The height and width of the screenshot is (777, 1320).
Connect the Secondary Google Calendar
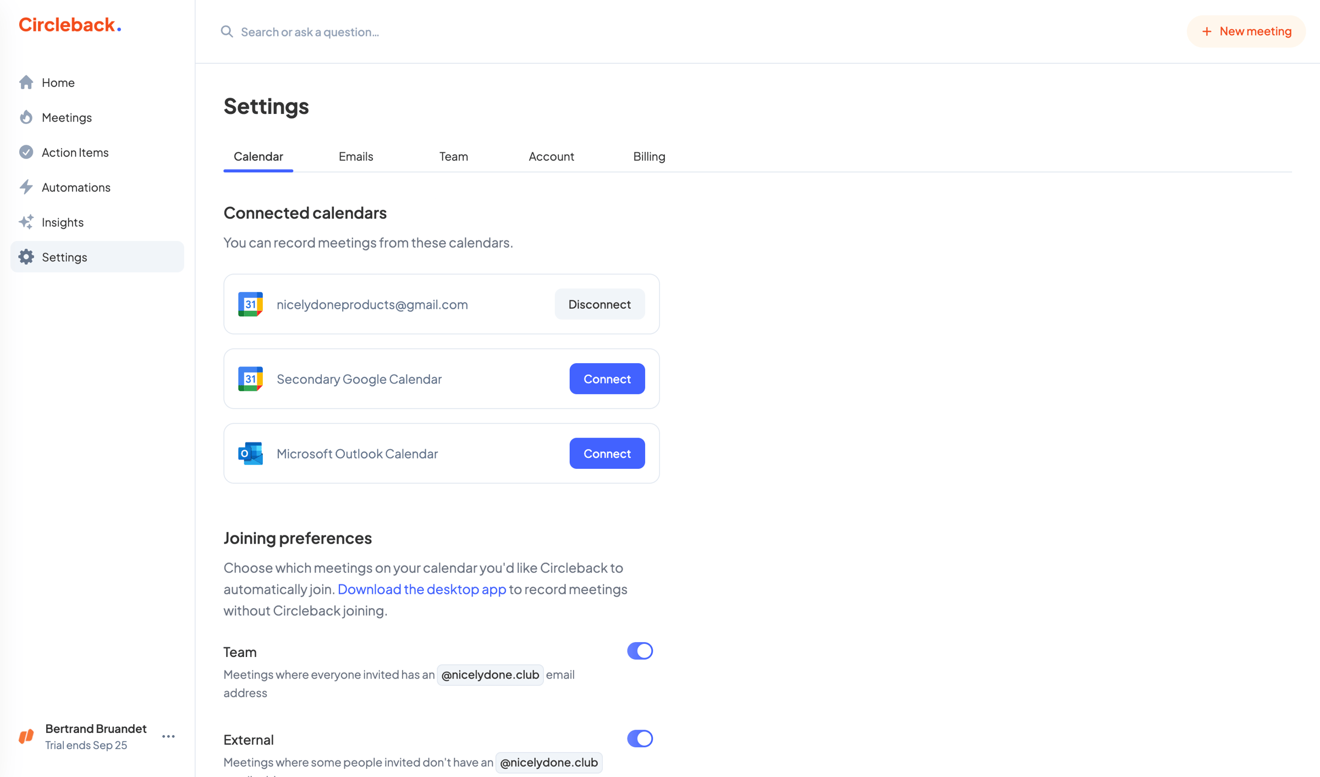pos(607,379)
